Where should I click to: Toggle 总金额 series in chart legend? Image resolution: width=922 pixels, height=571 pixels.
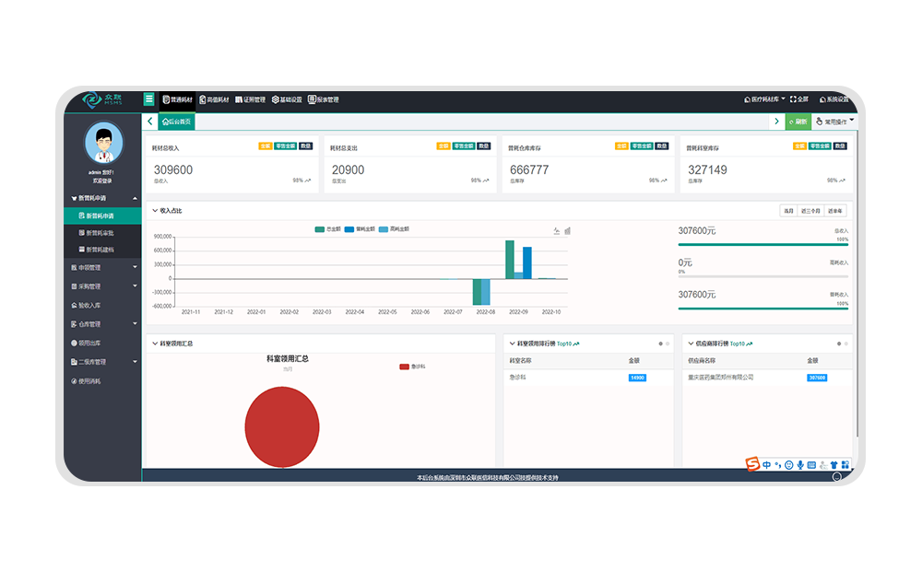[x=325, y=228]
